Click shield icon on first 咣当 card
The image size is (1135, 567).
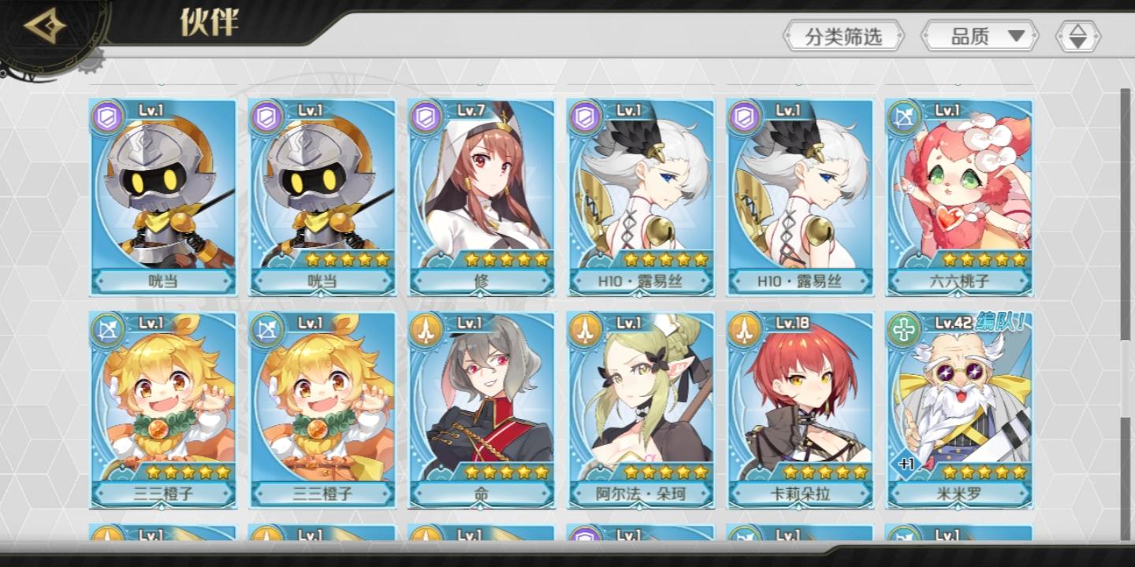(106, 117)
